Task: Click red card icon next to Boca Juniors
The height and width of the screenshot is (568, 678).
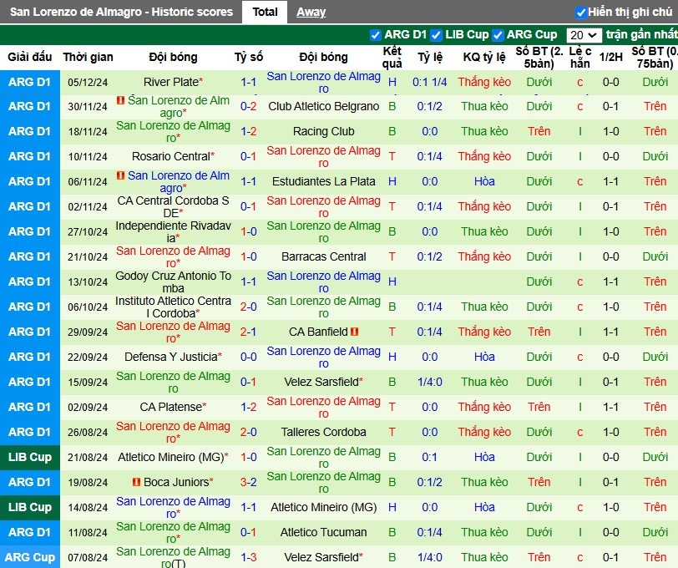Action: point(136,482)
